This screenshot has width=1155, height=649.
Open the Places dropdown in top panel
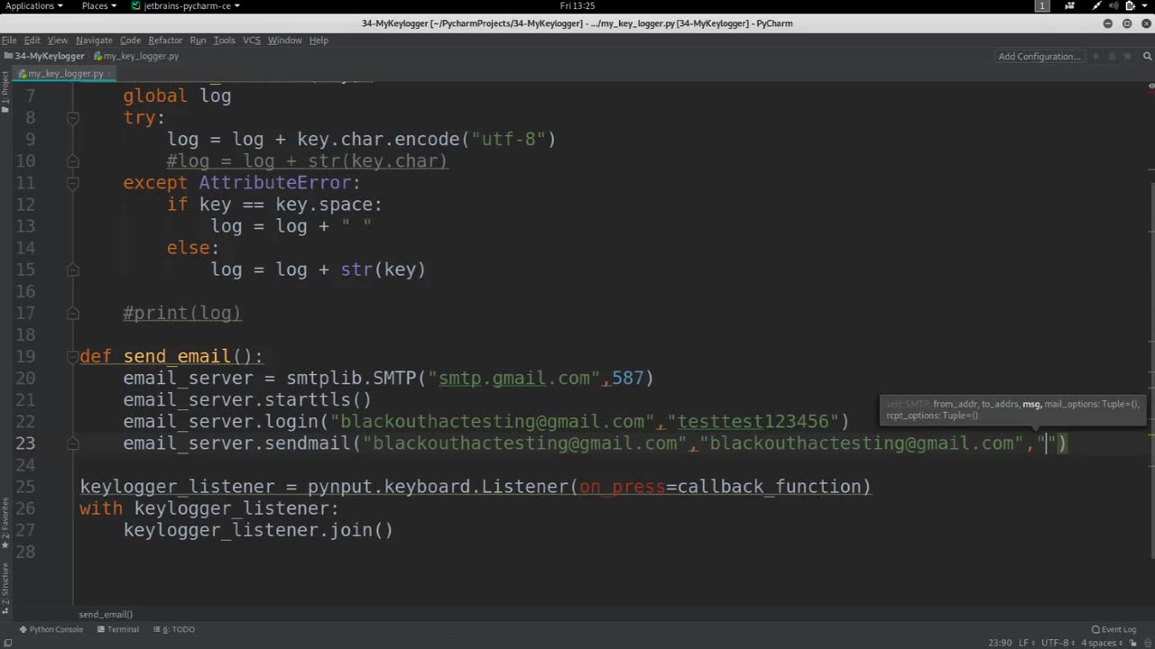click(x=98, y=6)
